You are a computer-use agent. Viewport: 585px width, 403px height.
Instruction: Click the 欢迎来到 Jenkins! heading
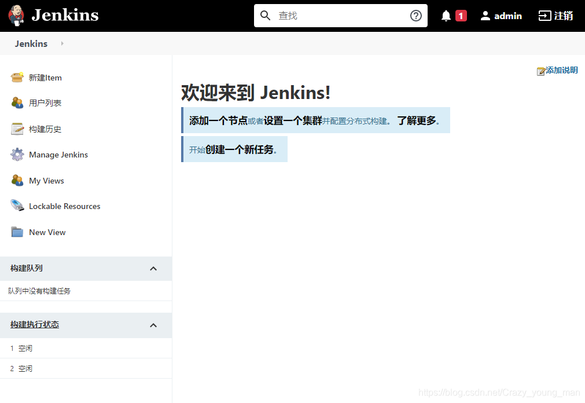[x=256, y=93]
